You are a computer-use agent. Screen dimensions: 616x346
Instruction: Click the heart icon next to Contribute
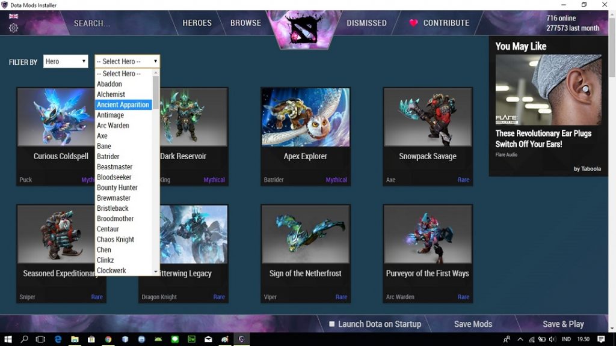coord(413,23)
